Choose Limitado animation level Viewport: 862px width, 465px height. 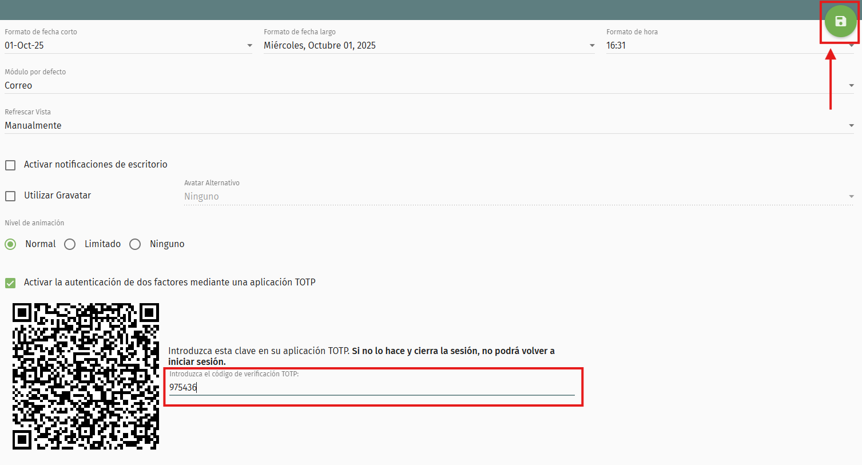tap(70, 244)
